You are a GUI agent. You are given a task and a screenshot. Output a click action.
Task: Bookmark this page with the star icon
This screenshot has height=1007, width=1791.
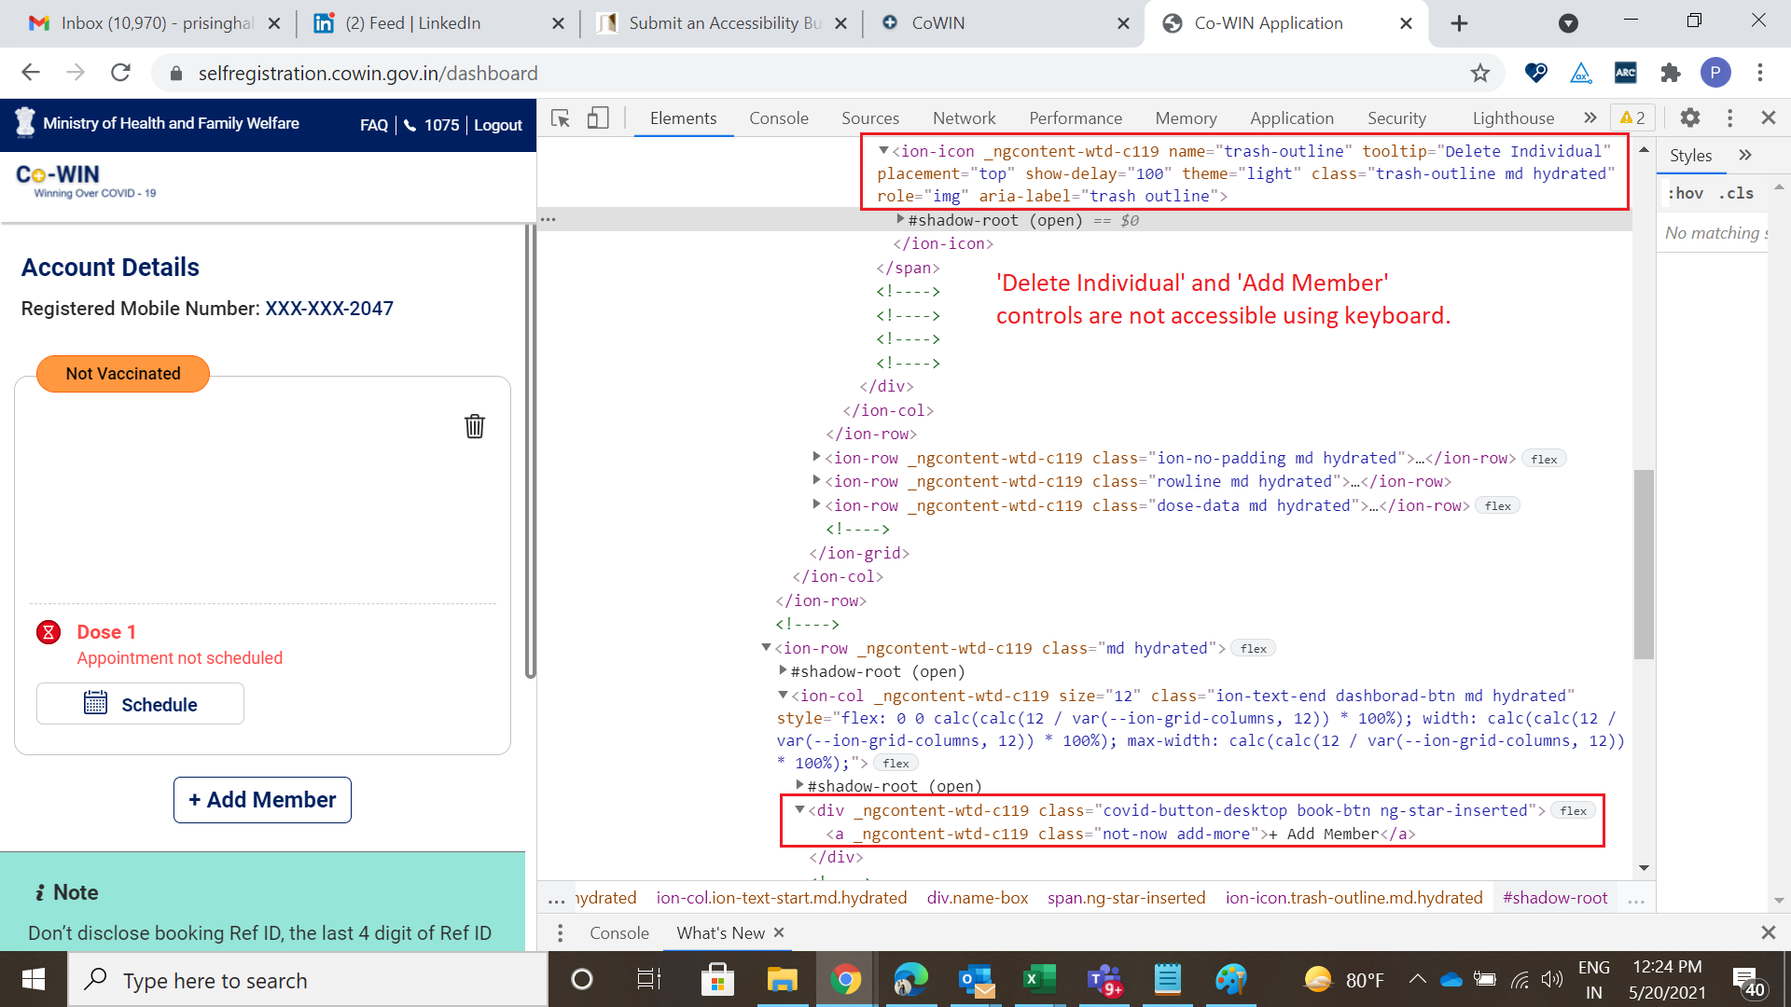[x=1480, y=73]
